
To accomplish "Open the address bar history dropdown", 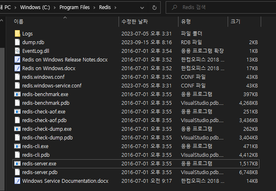I will click(x=142, y=8).
